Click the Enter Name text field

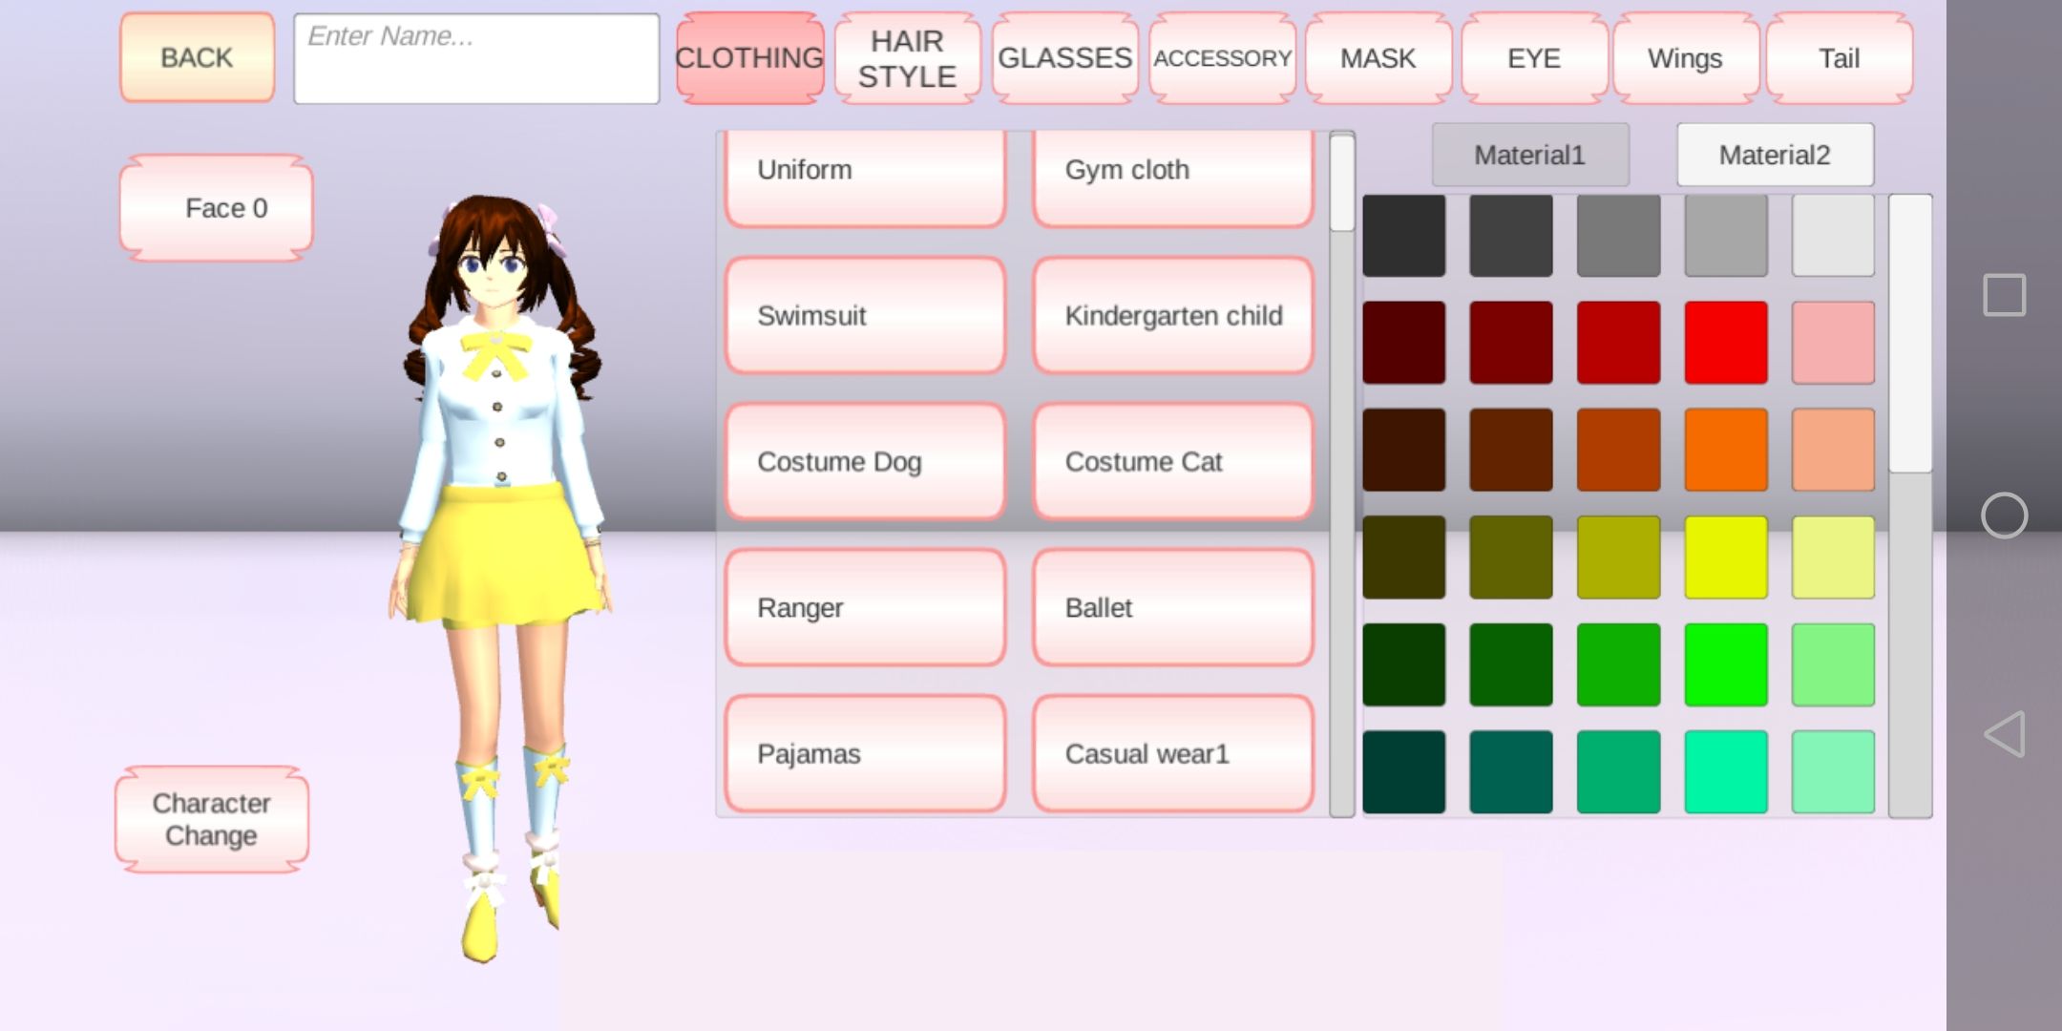[x=476, y=58]
